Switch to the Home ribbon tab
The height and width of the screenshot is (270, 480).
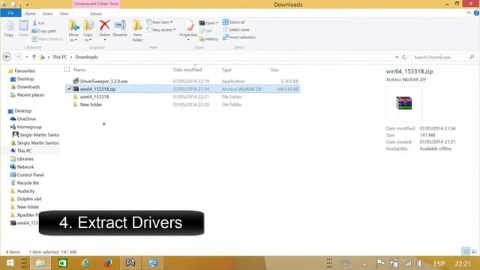click(30, 13)
